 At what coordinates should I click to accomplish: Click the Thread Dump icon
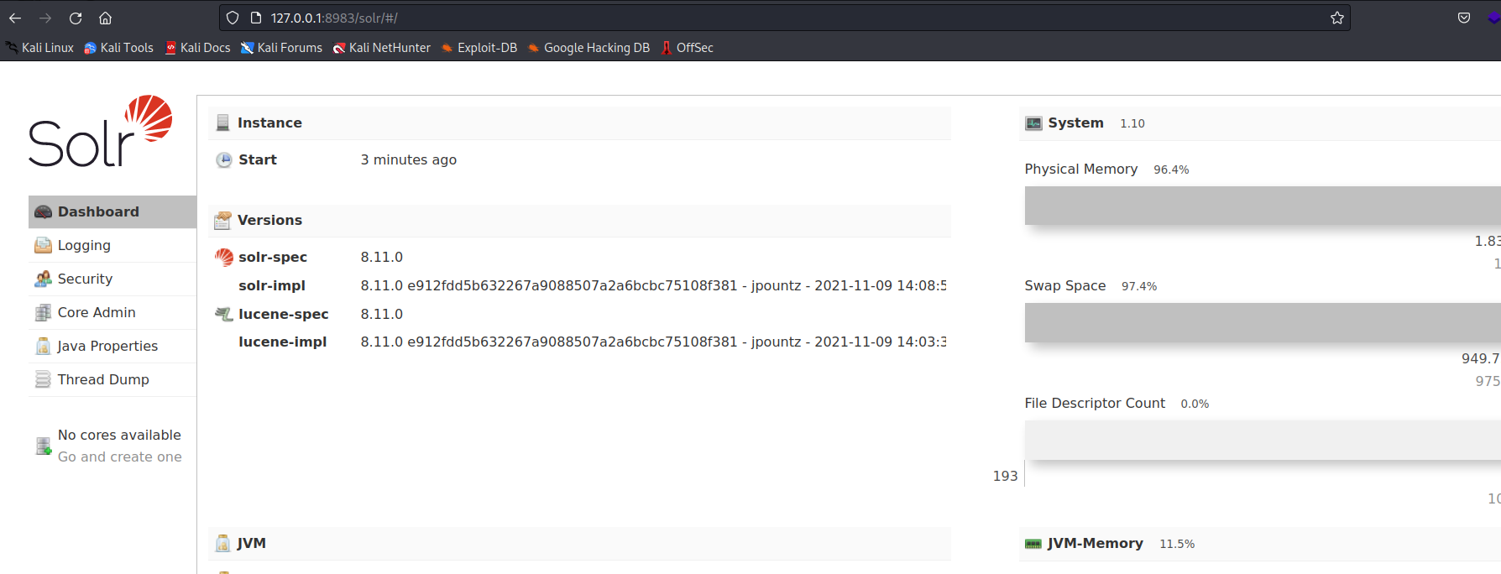click(43, 379)
